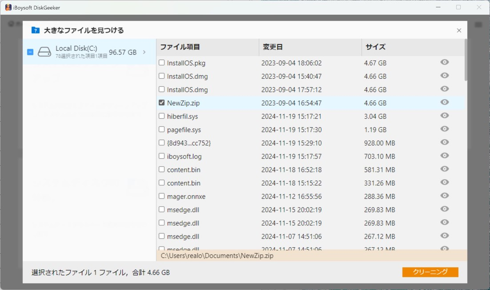The width and height of the screenshot is (490, 290).
Task: Click the eye icon for InstallOS.dmg modified 17:57:12
Action: click(444, 89)
